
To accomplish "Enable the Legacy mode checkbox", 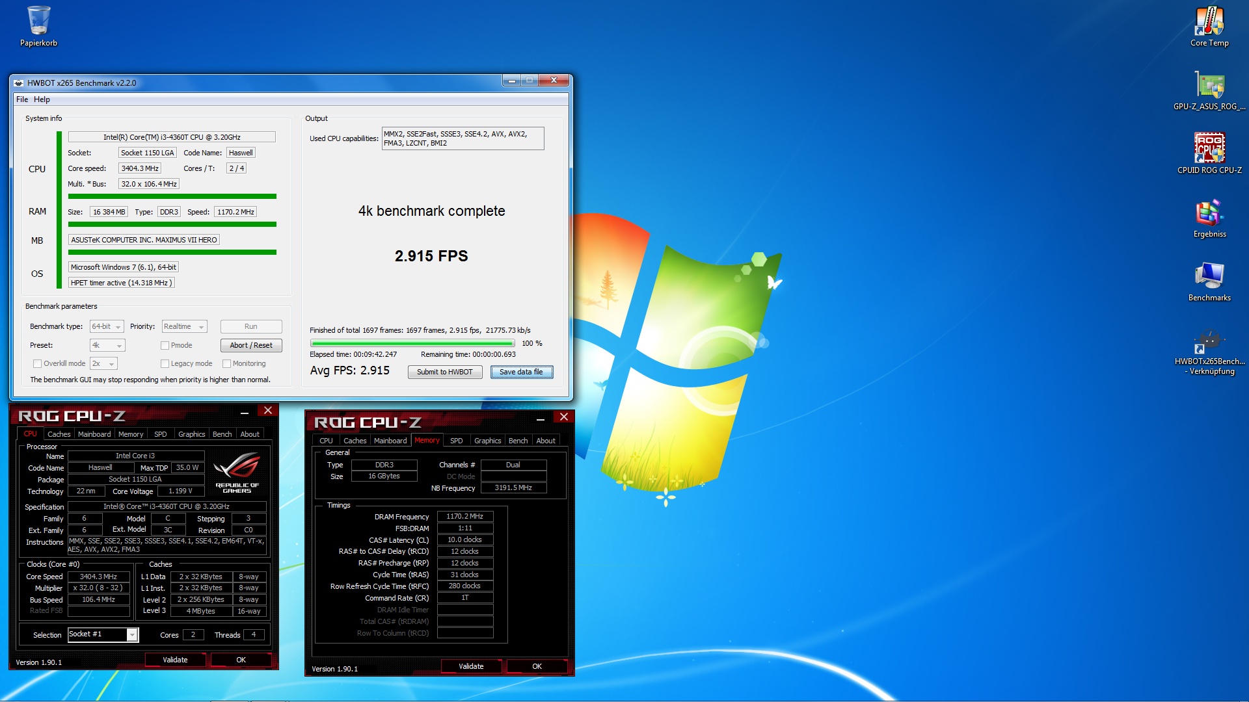I will (x=165, y=363).
